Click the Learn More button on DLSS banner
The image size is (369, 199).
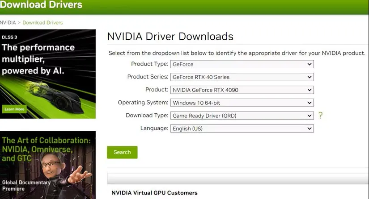tap(14, 109)
